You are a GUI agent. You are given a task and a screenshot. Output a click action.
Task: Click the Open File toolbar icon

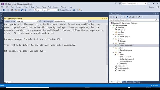click(16, 10)
